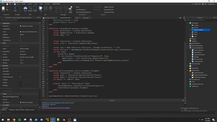Select On All Exceptions option

81,10
